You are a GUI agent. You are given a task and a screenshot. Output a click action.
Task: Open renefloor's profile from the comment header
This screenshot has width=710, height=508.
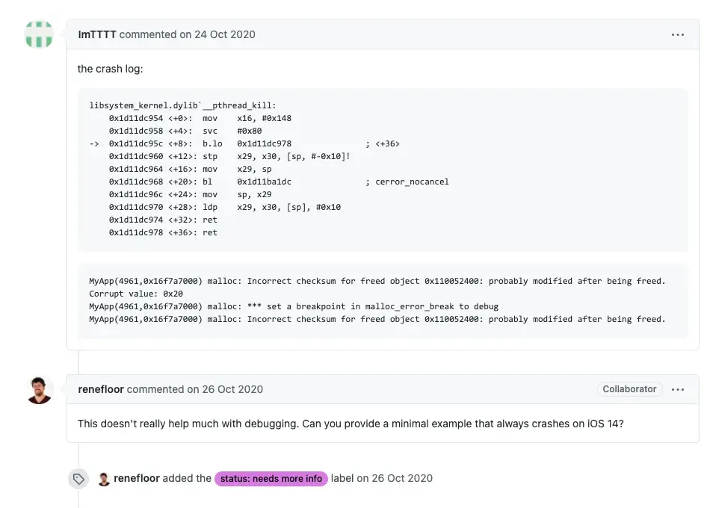pos(101,389)
